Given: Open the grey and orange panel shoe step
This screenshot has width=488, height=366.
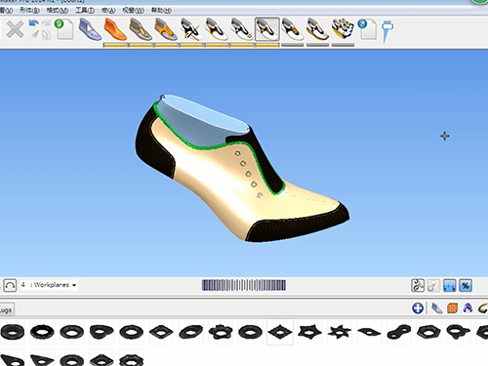Looking at the screenshot, I should pyautogui.click(x=166, y=29).
